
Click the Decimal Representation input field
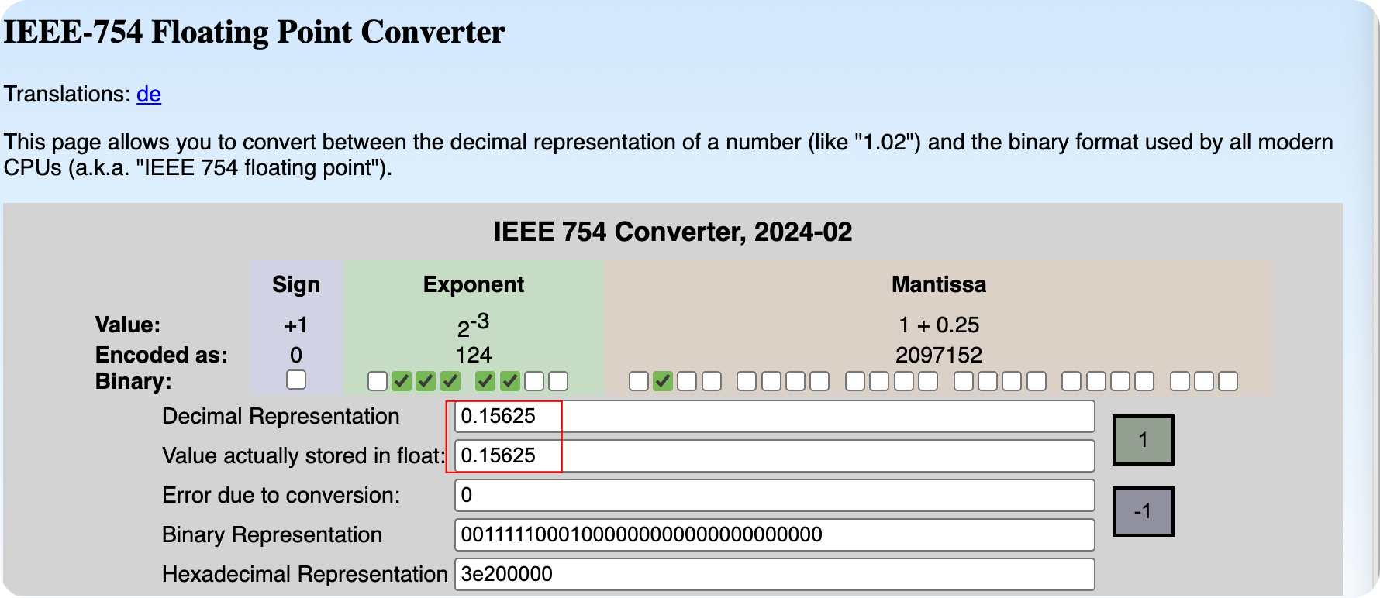[x=774, y=417]
